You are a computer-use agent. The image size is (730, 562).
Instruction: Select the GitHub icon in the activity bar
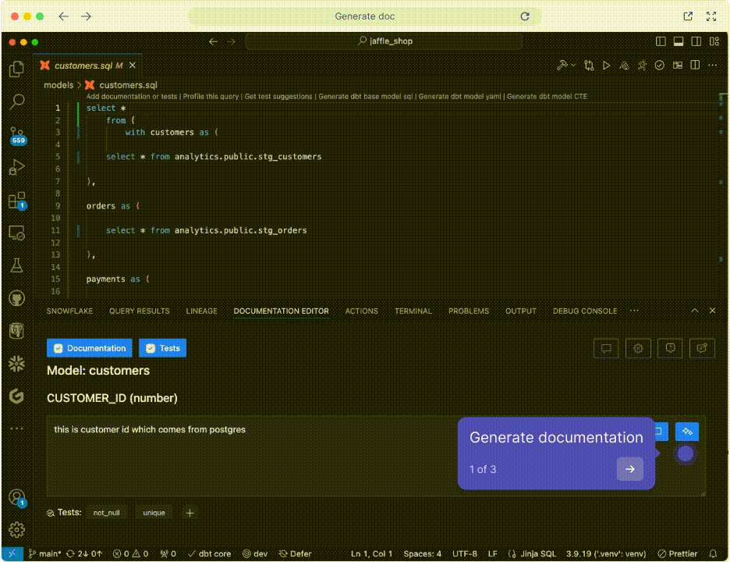pyautogui.click(x=16, y=297)
